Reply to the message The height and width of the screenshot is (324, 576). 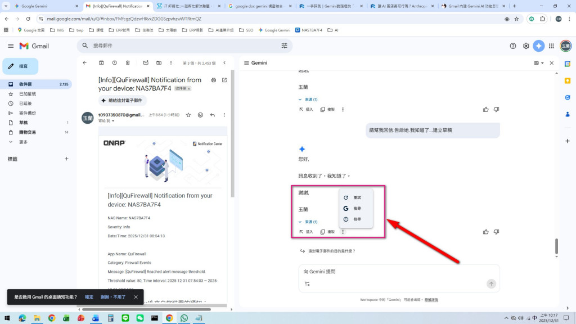pos(212,115)
